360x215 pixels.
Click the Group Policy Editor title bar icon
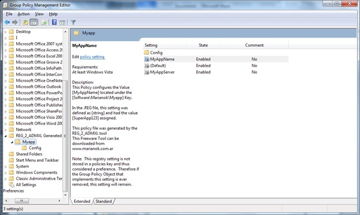click(5, 5)
